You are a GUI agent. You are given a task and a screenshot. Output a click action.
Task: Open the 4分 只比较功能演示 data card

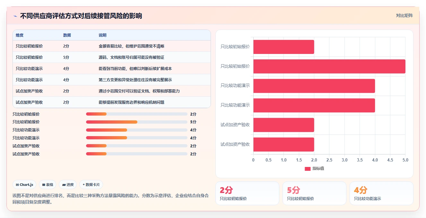(x=381, y=193)
